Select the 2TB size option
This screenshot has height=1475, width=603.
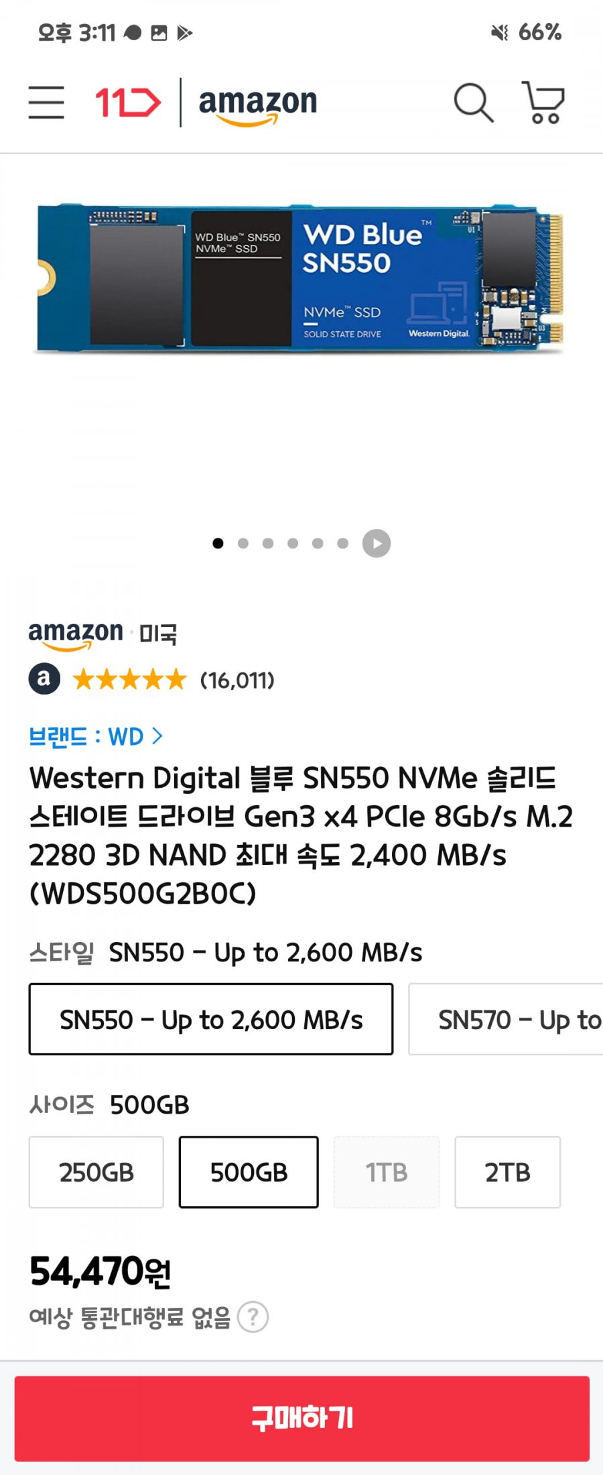tap(508, 1172)
